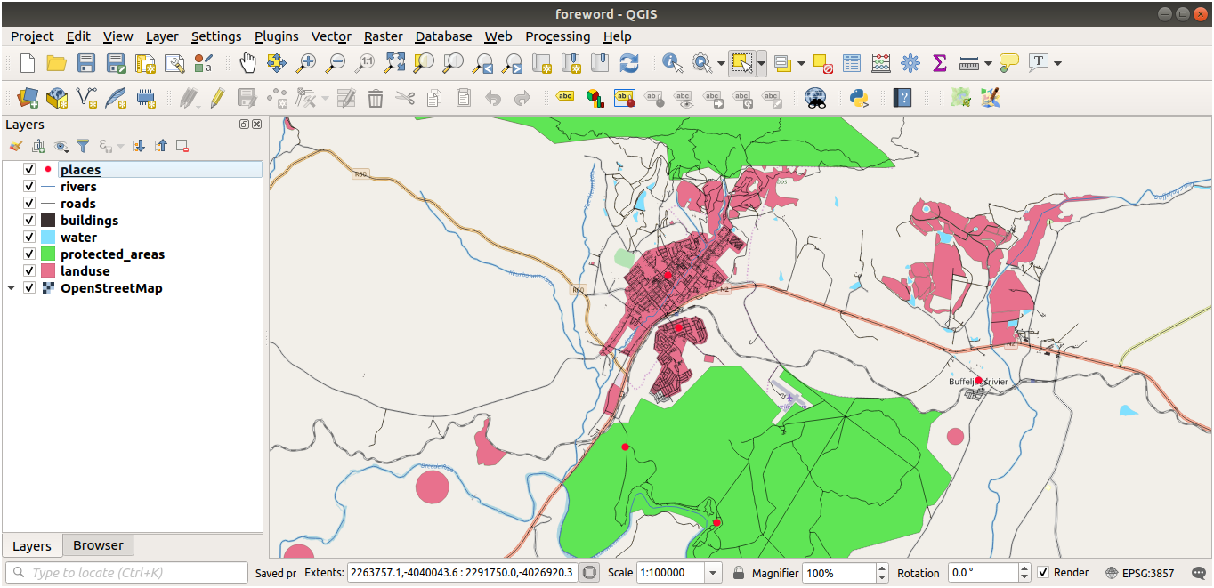The image size is (1214, 588).
Task: Open the Python console
Action: coord(859,98)
